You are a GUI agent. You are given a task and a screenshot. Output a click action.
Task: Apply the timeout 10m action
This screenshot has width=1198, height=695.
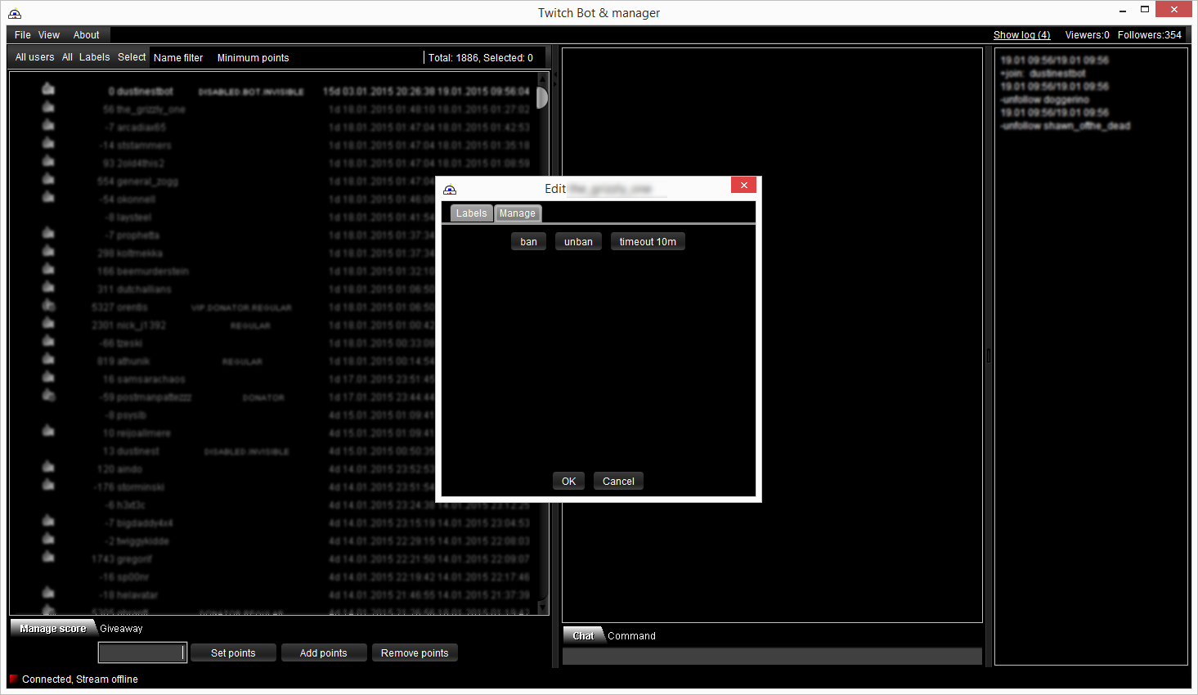point(648,241)
